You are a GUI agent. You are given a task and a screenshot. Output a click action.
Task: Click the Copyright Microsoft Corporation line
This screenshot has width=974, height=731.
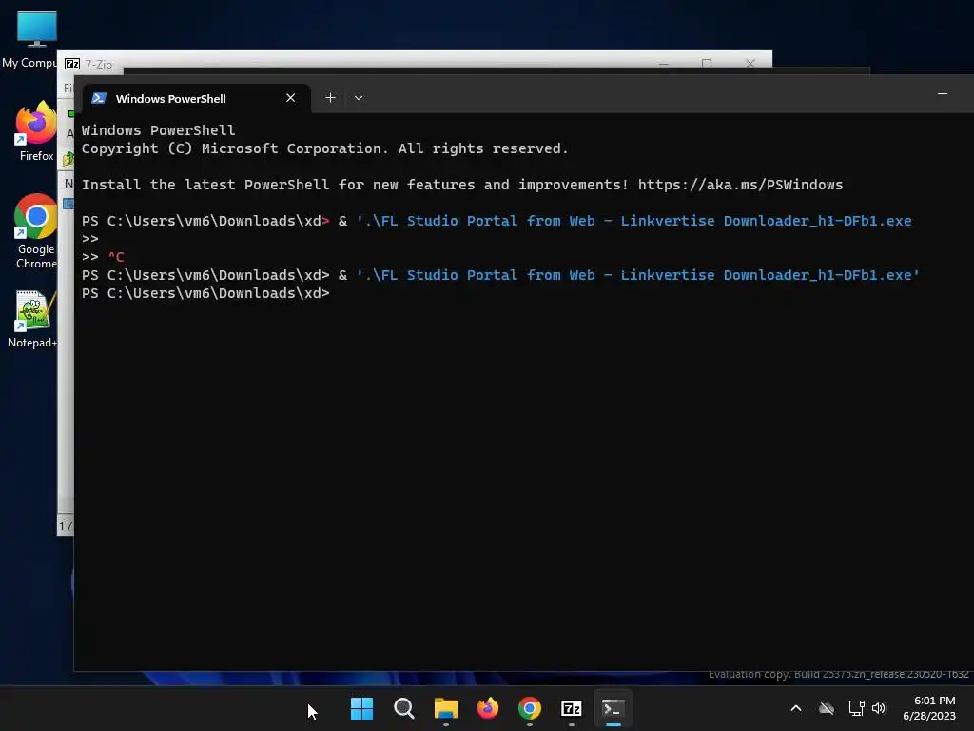pos(325,148)
